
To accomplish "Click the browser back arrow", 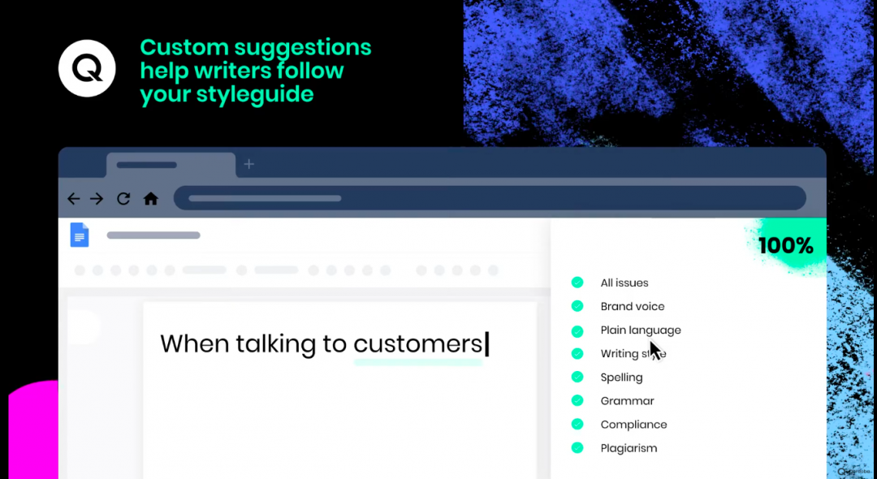I will click(x=73, y=198).
